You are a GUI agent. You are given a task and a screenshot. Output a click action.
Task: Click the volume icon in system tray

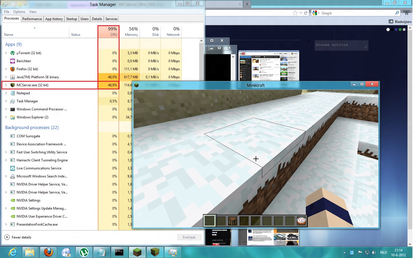[374, 253]
